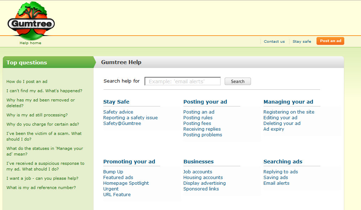Select Homepage Spotlight
The image size is (361, 210).
tap(126, 183)
